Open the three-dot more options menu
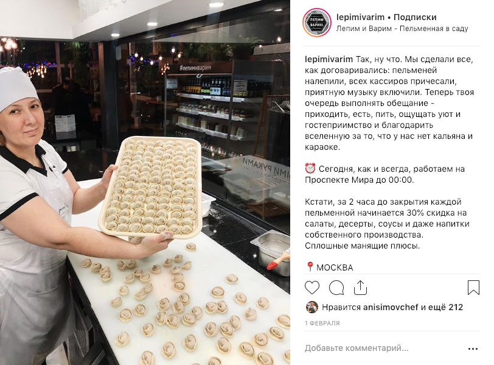 click(x=473, y=349)
